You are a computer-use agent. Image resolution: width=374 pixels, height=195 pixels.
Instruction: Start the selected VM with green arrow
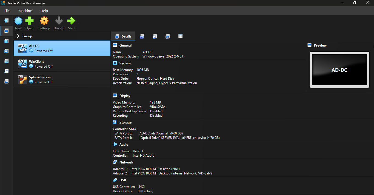71,21
